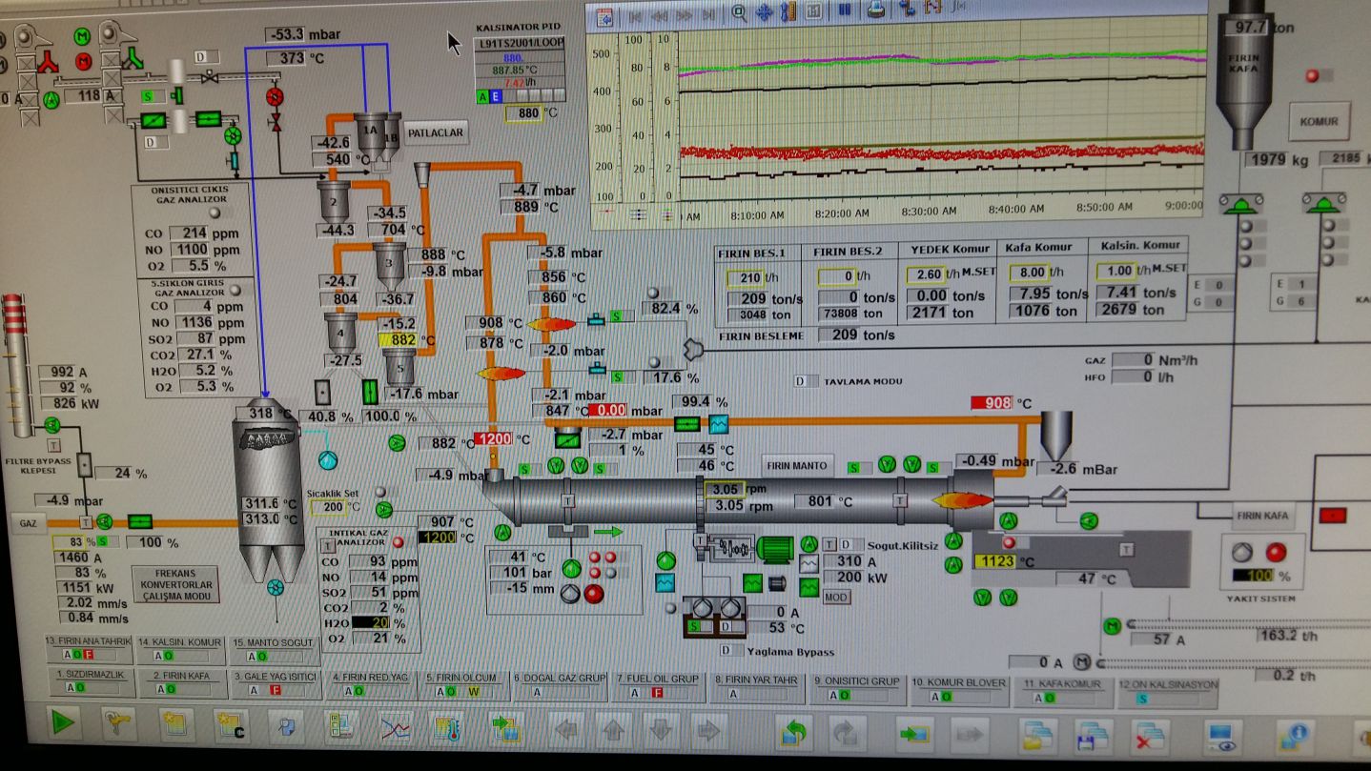This screenshot has width=1371, height=771.
Task: Click the 200 °C Sicaklik Set field
Action: pos(329,507)
